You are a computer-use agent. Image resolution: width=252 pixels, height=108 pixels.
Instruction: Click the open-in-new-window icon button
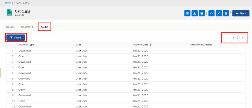tap(187, 13)
